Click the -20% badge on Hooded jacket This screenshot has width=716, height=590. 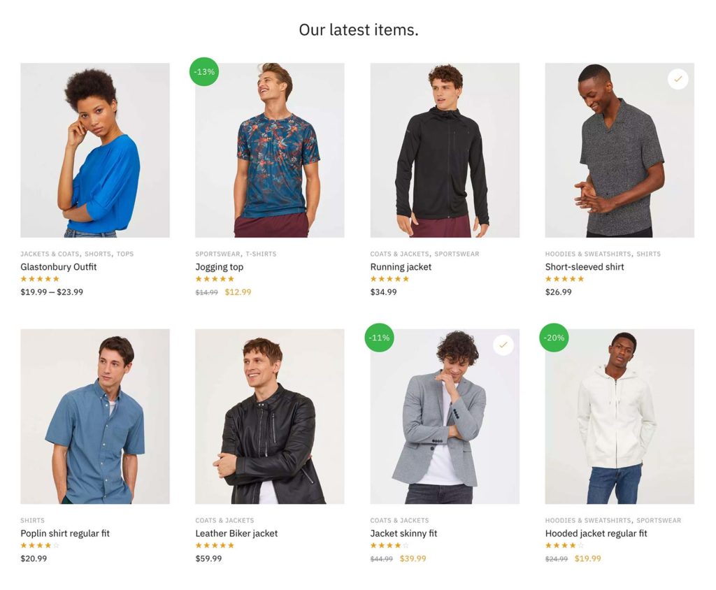(554, 337)
